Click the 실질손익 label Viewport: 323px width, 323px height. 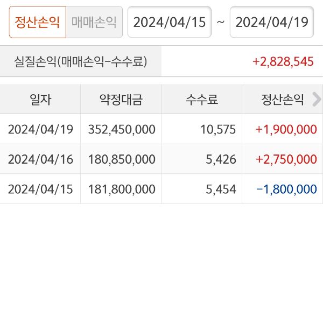point(80,61)
